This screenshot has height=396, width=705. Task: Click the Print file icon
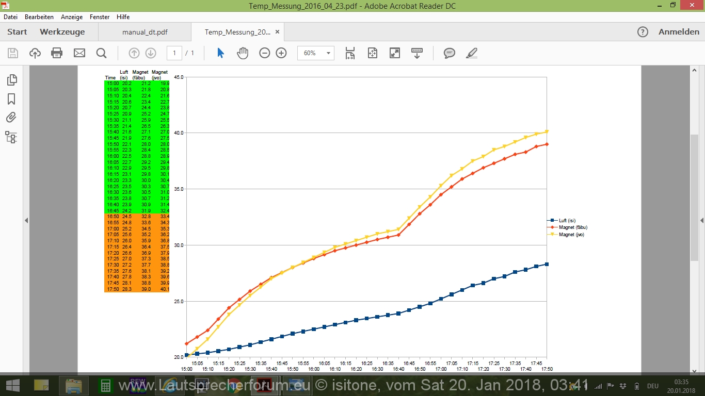(x=57, y=53)
